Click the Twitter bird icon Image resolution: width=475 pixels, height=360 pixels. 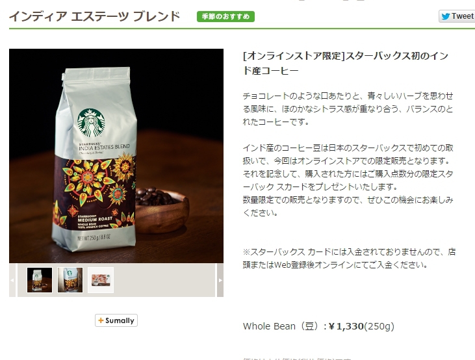coord(446,16)
